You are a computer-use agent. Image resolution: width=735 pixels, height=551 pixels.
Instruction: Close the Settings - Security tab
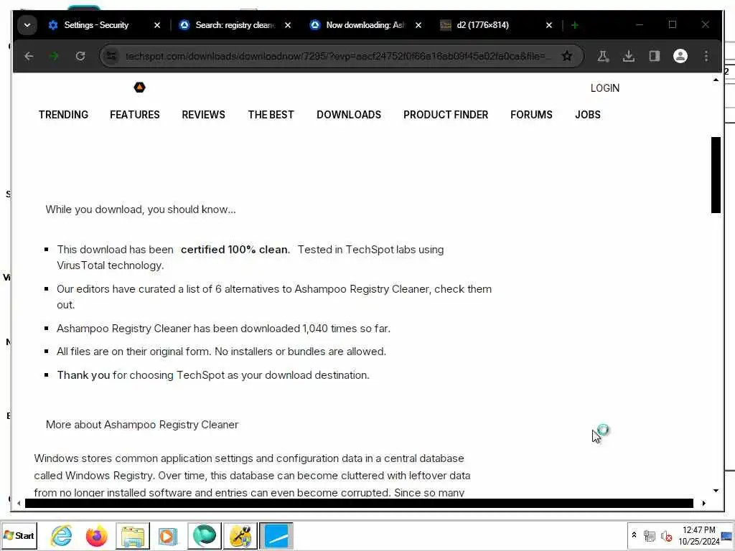point(157,25)
